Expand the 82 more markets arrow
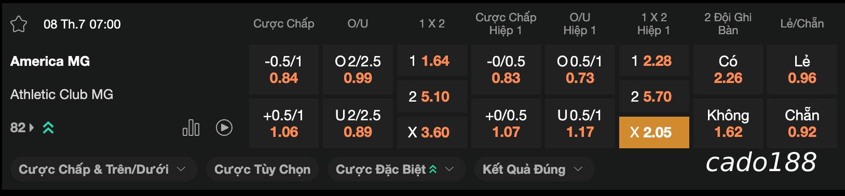Screen dimensions: 845x196 click(x=32, y=128)
